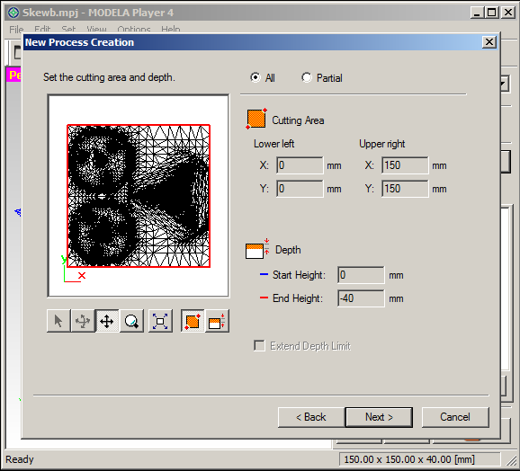Go back with the Back button
Screen dimensions: 520x471
tap(311, 417)
